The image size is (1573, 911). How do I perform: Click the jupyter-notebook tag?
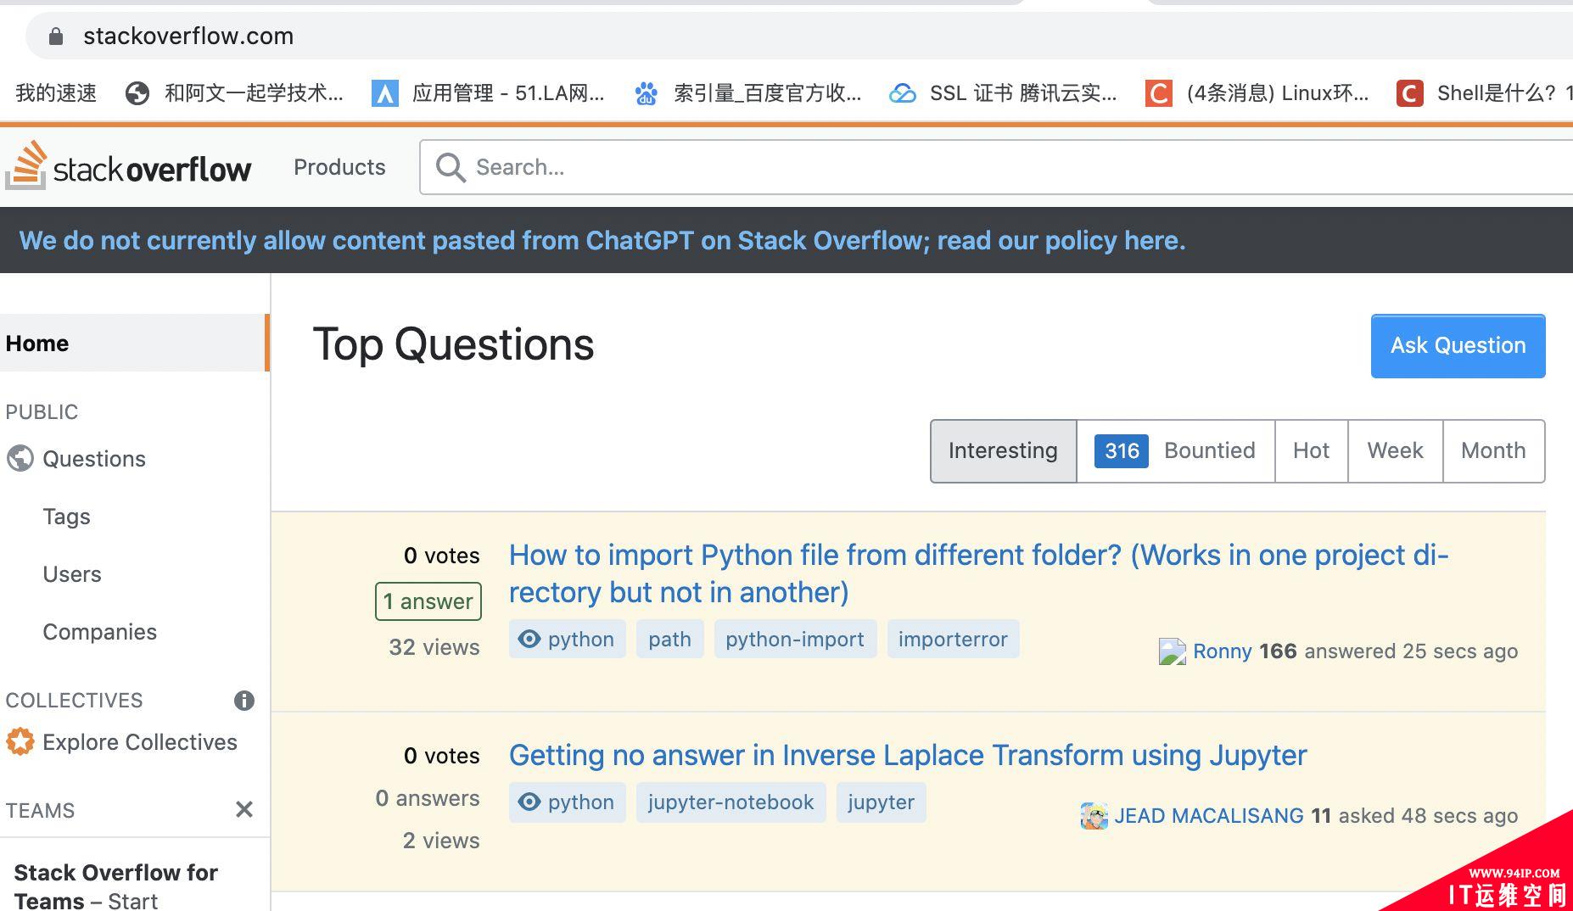[x=731, y=802]
